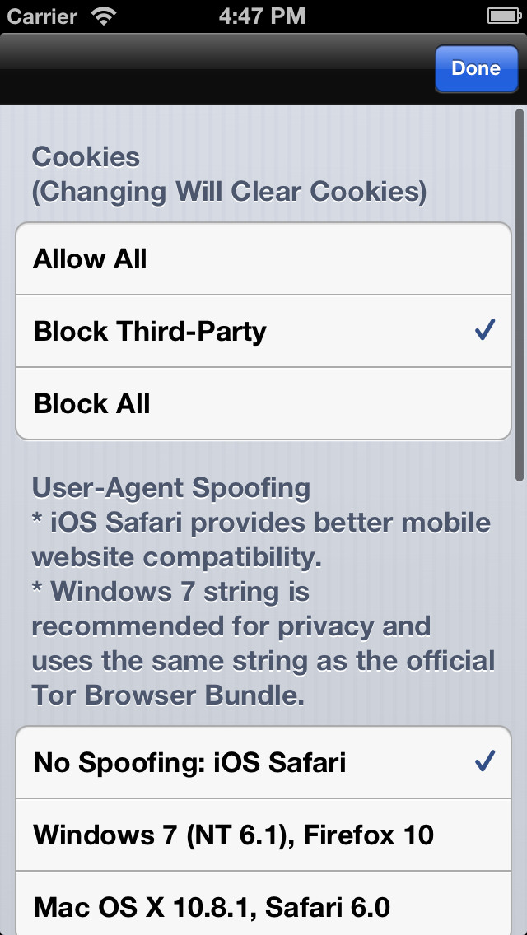The width and height of the screenshot is (527, 935).
Task: Click the checkmark beside No Spoofing: iOS Safari
Action: 485,761
